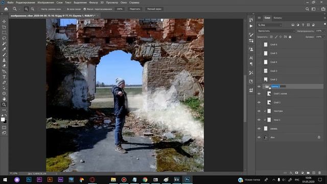The width and height of the screenshot is (327, 184).
Task: Open the Изображение menu
Action: pos(45,3)
